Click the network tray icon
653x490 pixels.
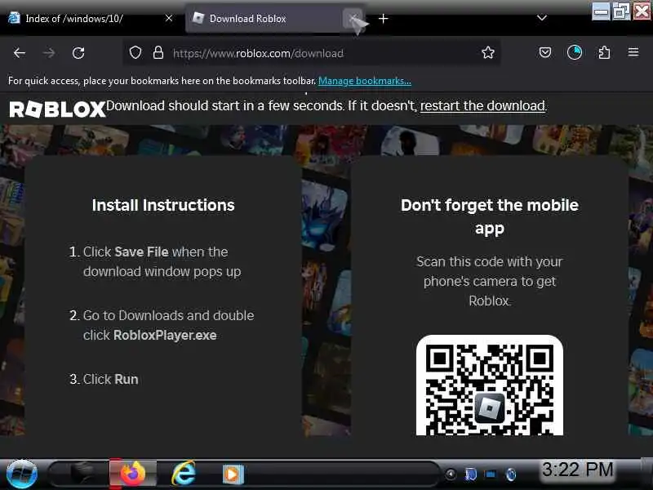(491, 474)
